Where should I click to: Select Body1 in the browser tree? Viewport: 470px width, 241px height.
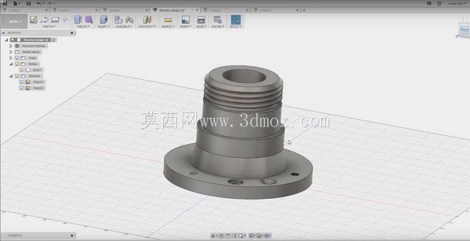[37, 70]
